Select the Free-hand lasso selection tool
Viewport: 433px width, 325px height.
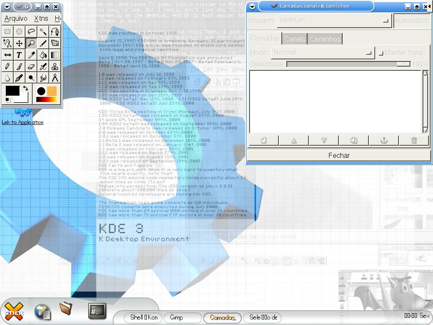[x=31, y=31]
